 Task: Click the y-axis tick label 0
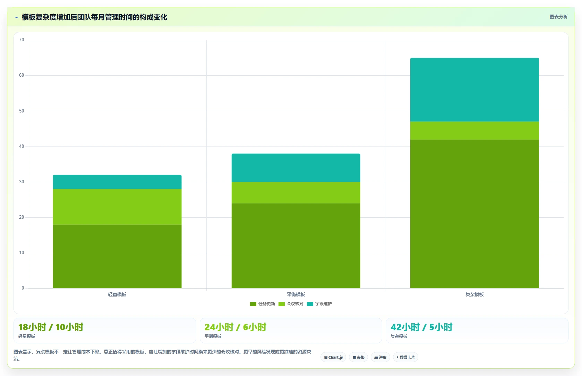click(x=23, y=288)
